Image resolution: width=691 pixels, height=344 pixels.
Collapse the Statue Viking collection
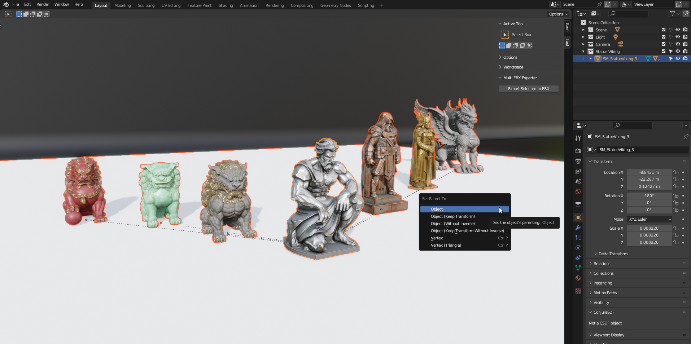(x=583, y=52)
